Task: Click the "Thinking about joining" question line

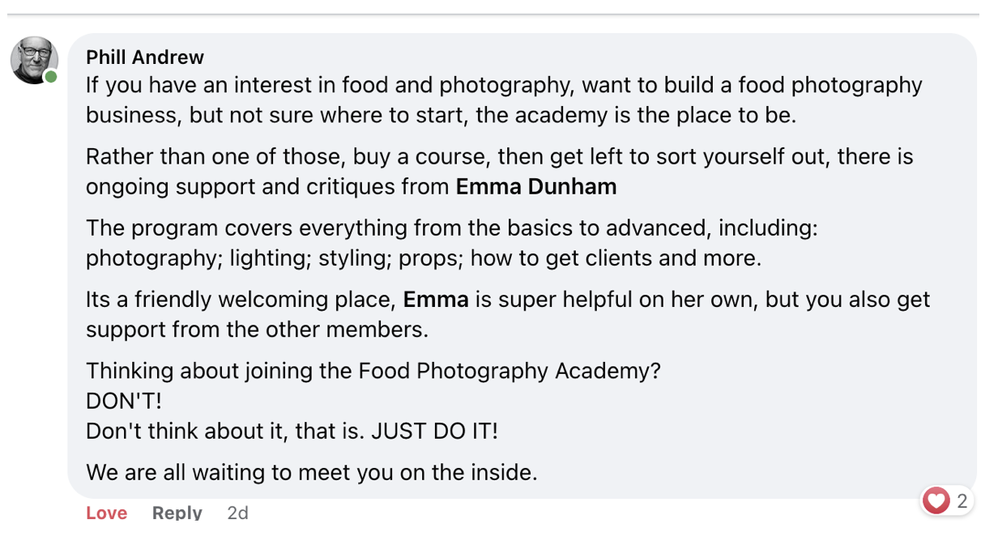Action: coord(373,371)
